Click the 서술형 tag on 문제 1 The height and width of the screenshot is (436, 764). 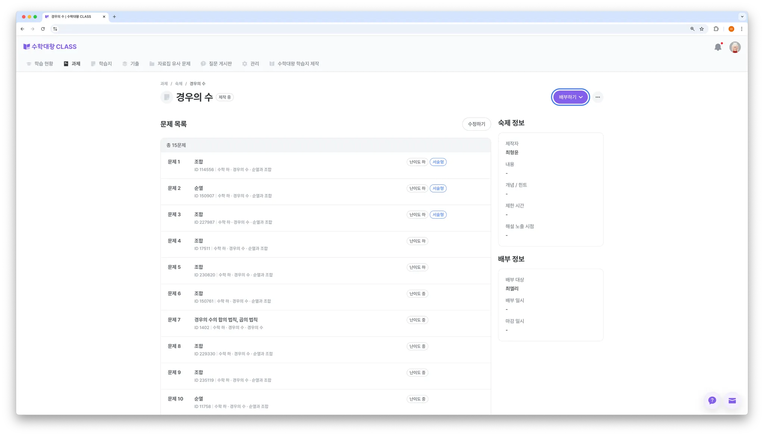438,162
